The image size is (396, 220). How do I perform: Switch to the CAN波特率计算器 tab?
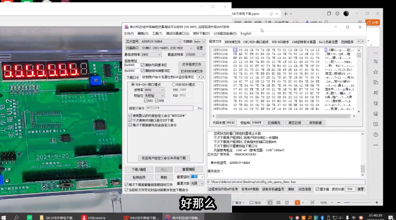pyautogui.click(x=304, y=42)
